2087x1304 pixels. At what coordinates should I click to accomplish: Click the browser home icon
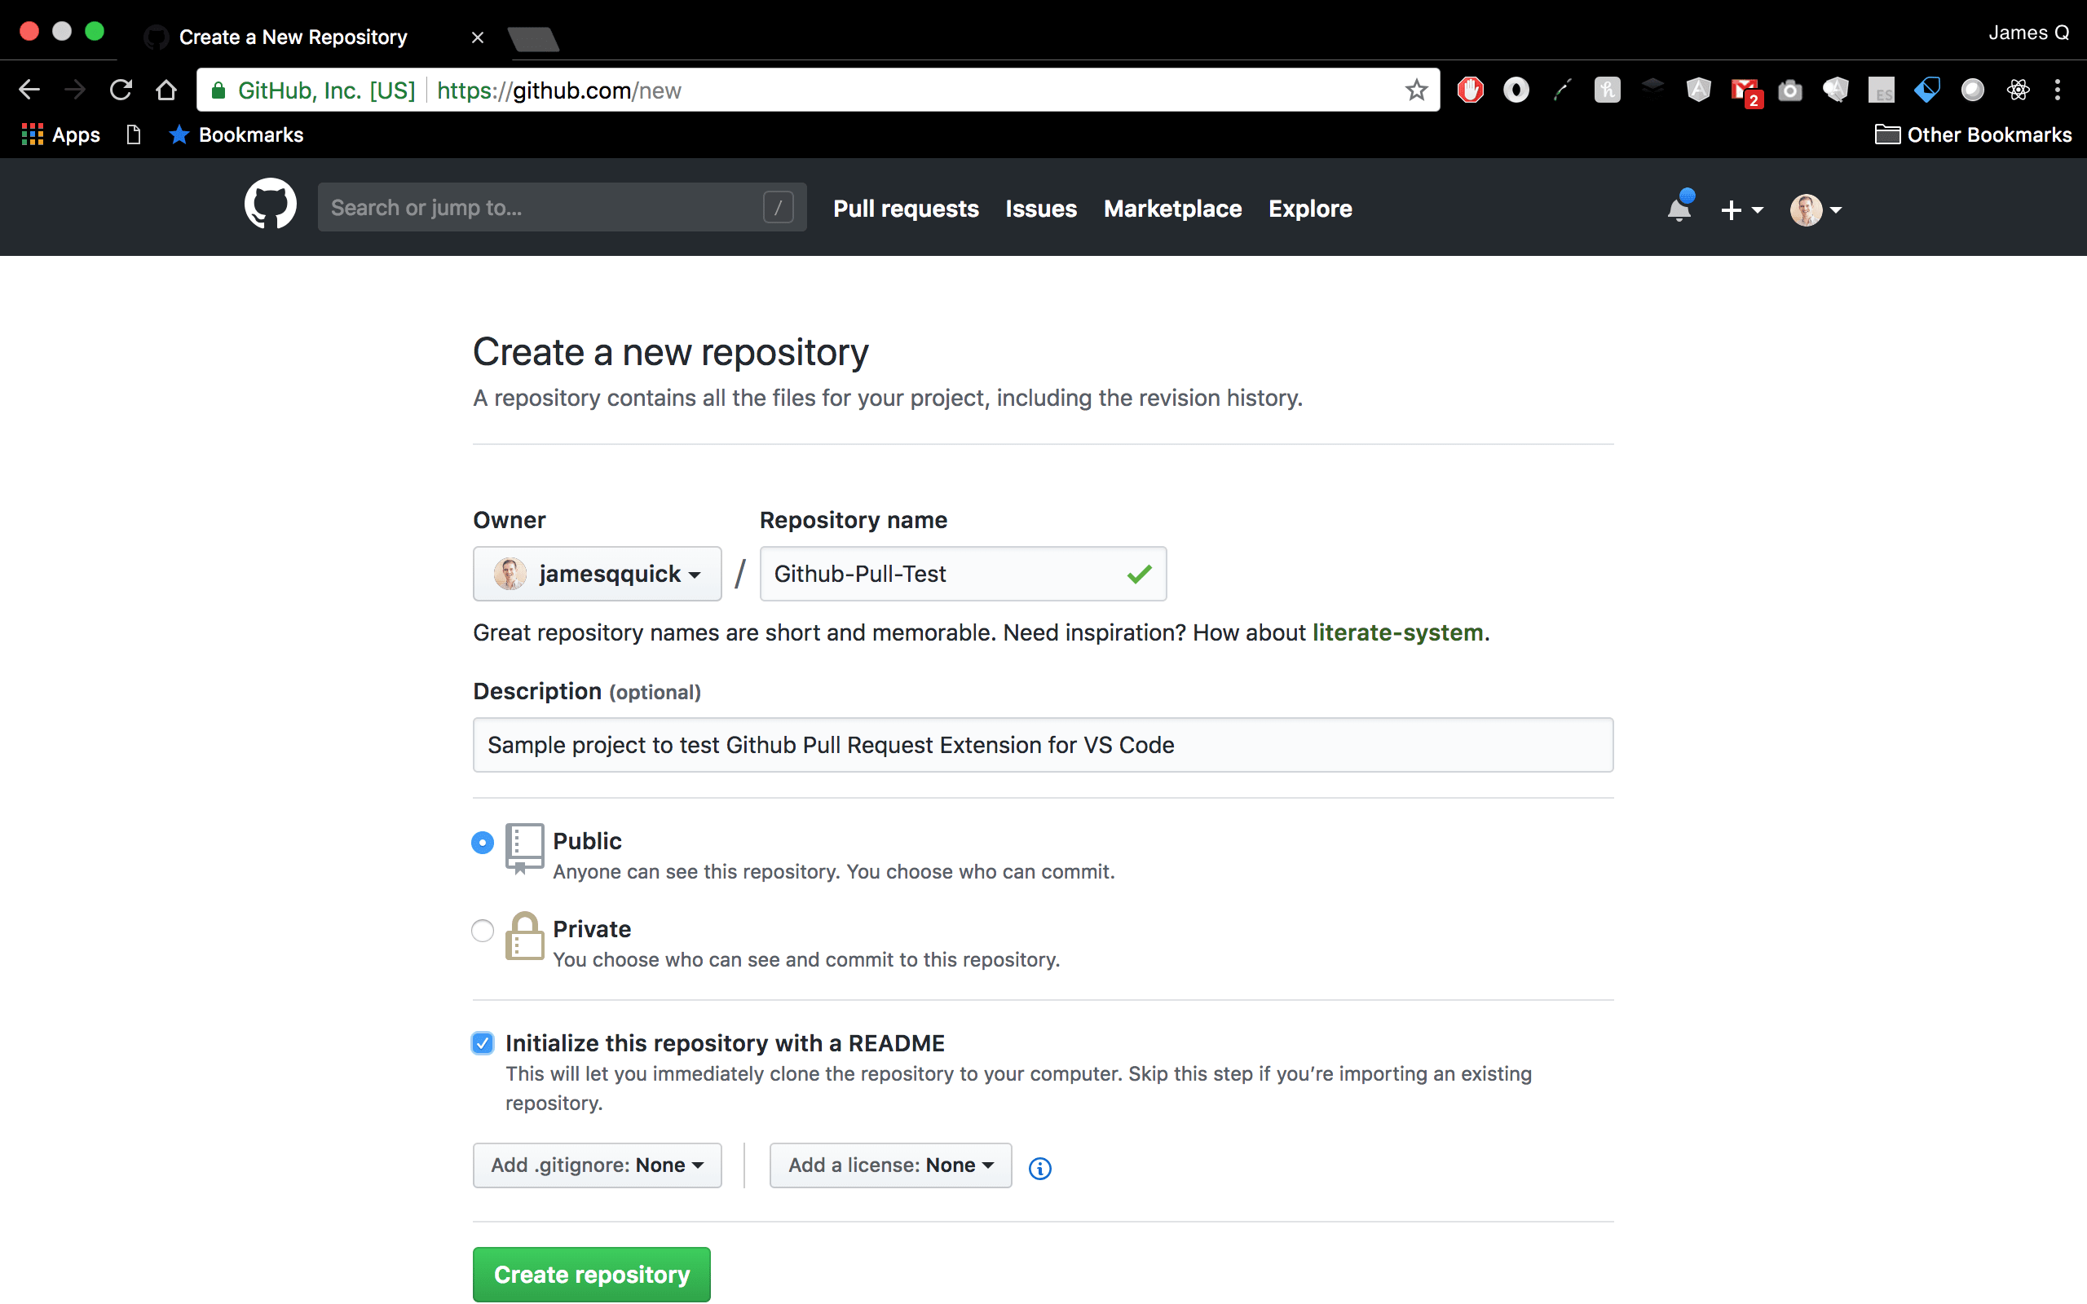165,90
